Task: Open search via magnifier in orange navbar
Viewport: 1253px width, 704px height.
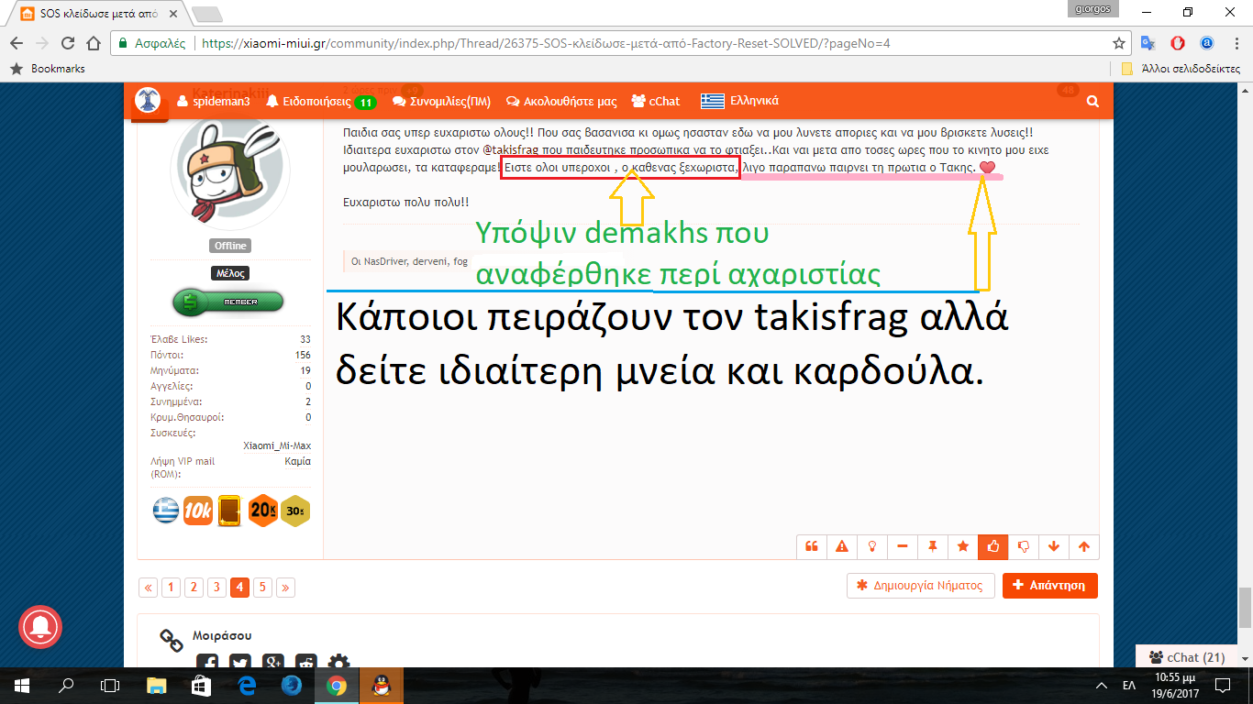Action: point(1092,102)
